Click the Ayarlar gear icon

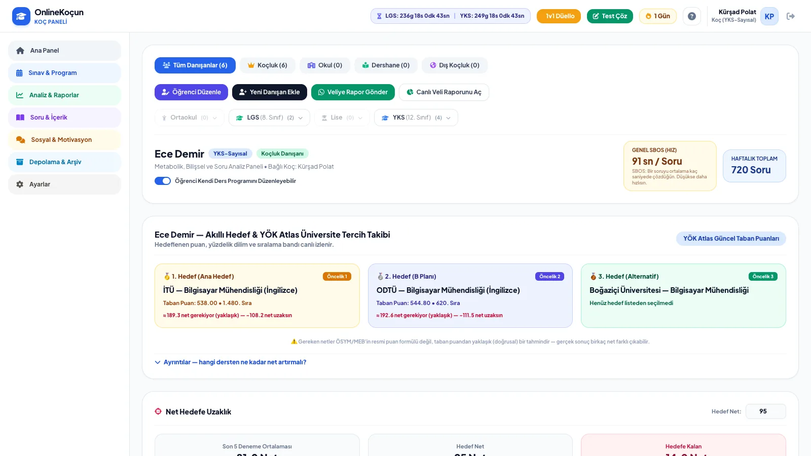pyautogui.click(x=20, y=184)
